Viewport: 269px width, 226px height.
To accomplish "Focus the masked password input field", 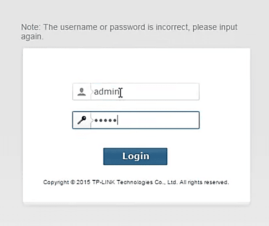I will coord(145,120).
